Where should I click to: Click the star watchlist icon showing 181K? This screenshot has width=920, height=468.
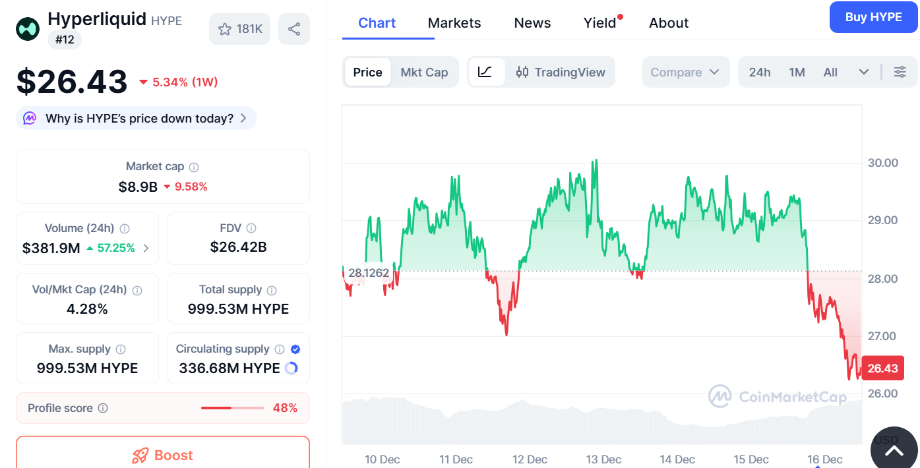pos(239,29)
